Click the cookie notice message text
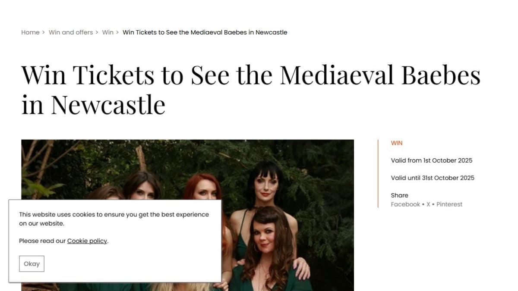 114,219
